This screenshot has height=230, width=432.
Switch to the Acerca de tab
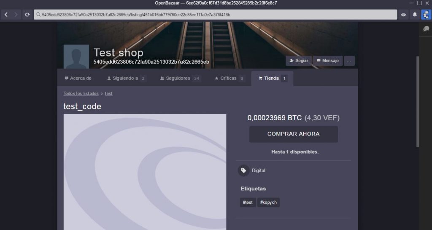click(78, 78)
